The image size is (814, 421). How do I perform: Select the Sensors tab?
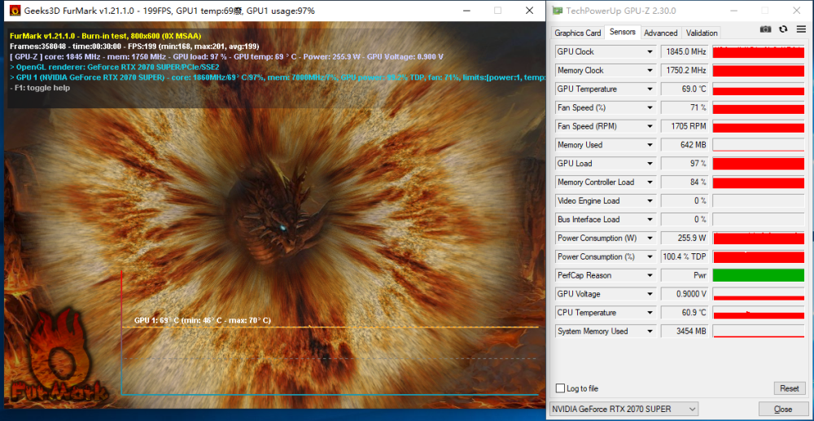[623, 32]
